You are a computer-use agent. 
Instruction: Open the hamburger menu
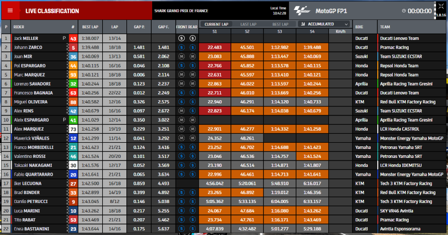tap(10, 10)
